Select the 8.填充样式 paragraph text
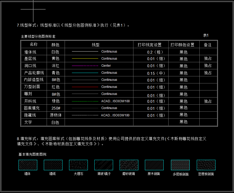 pyautogui.click(x=112, y=141)
